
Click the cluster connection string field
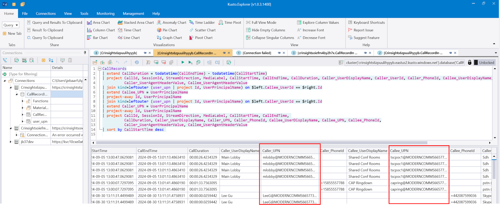[405, 62]
